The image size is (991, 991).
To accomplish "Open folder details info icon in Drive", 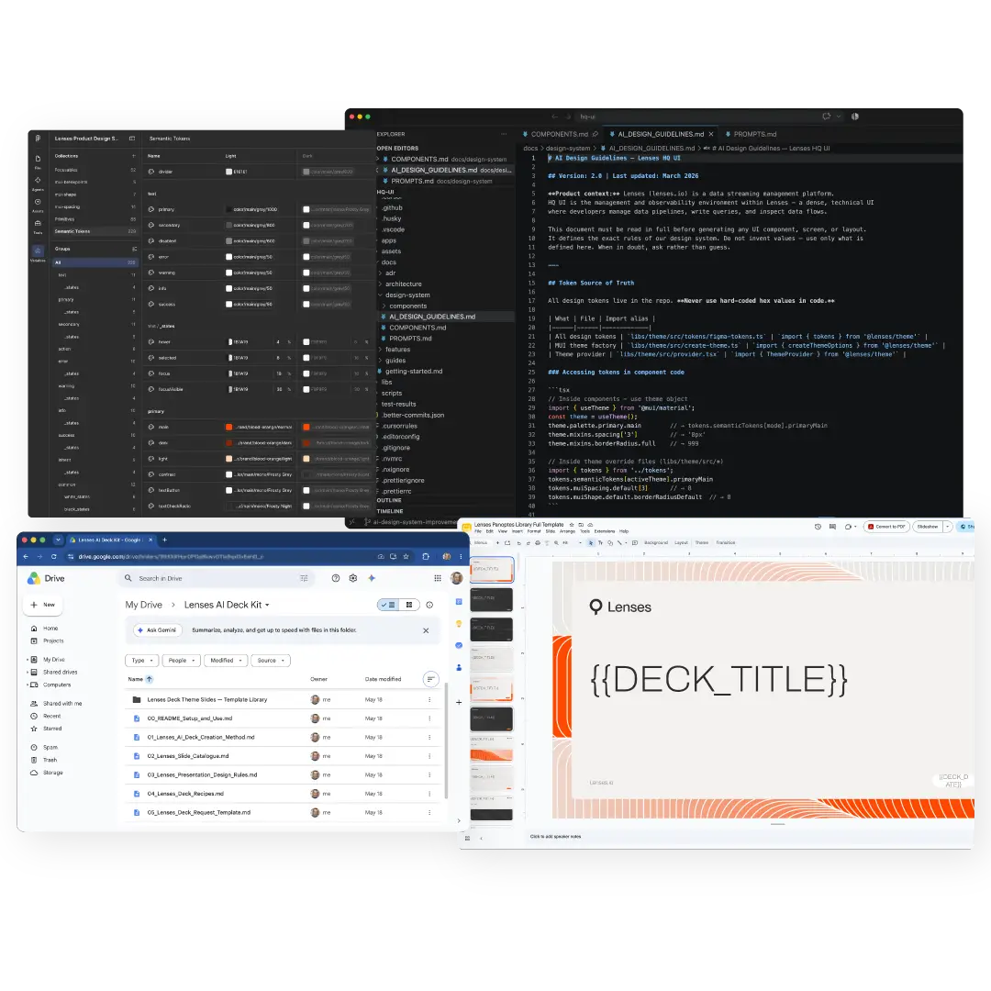I will click(429, 605).
